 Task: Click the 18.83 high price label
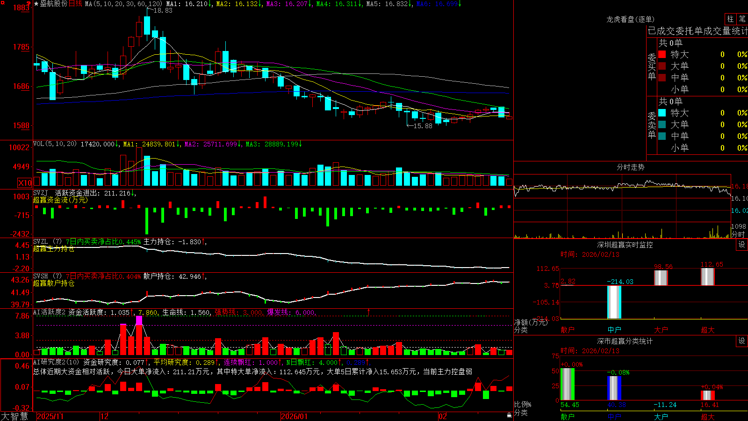click(163, 10)
